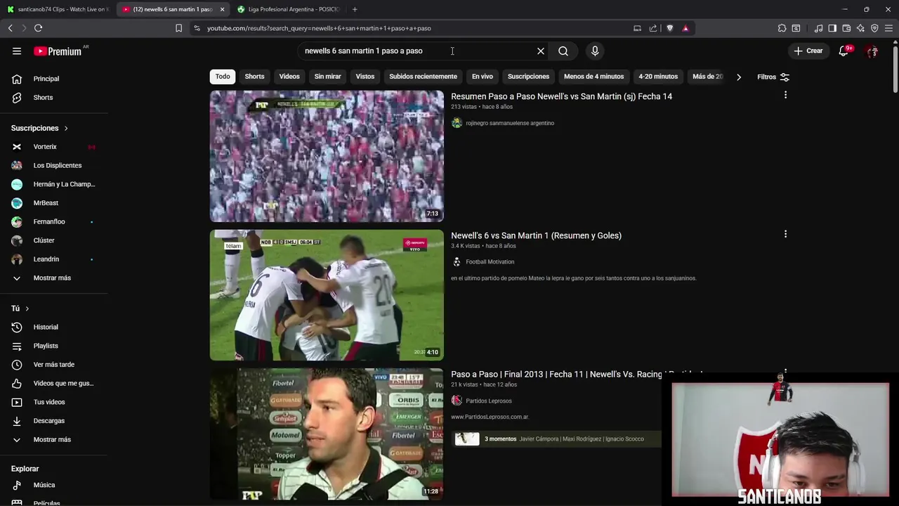Filter by 4-20 minutos
The width and height of the screenshot is (899, 506).
658,77
